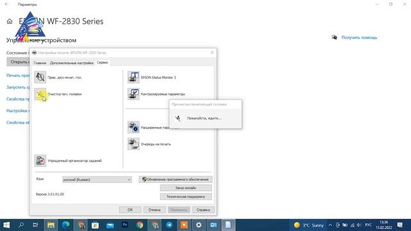Open taskbar search
Image resolution: width=411 pixels, height=231 pixels.
[21, 225]
